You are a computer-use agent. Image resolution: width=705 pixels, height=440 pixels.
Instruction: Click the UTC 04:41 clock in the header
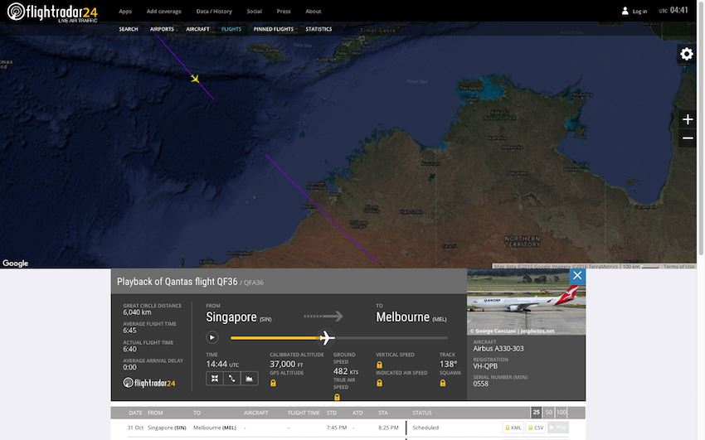pyautogui.click(x=673, y=10)
